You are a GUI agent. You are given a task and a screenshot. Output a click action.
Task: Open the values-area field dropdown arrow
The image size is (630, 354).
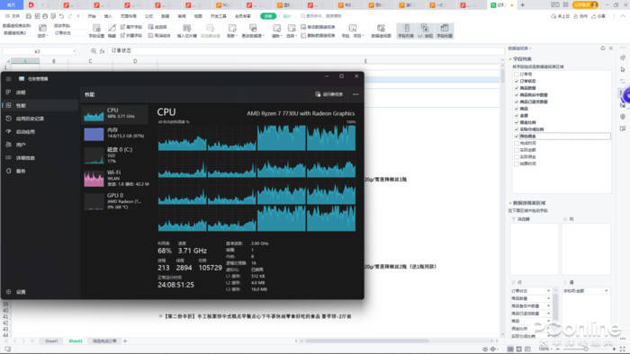pos(607,290)
